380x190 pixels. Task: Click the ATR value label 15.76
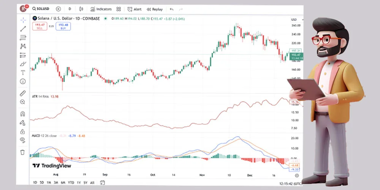pyautogui.click(x=296, y=102)
